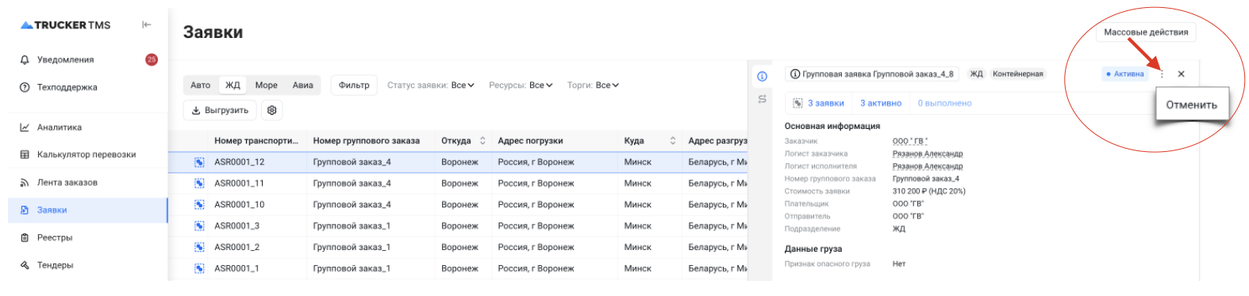Screen dimensions: 1249x296
Task: Collapse the sidebar with the arrow icon
Action: 147,25
